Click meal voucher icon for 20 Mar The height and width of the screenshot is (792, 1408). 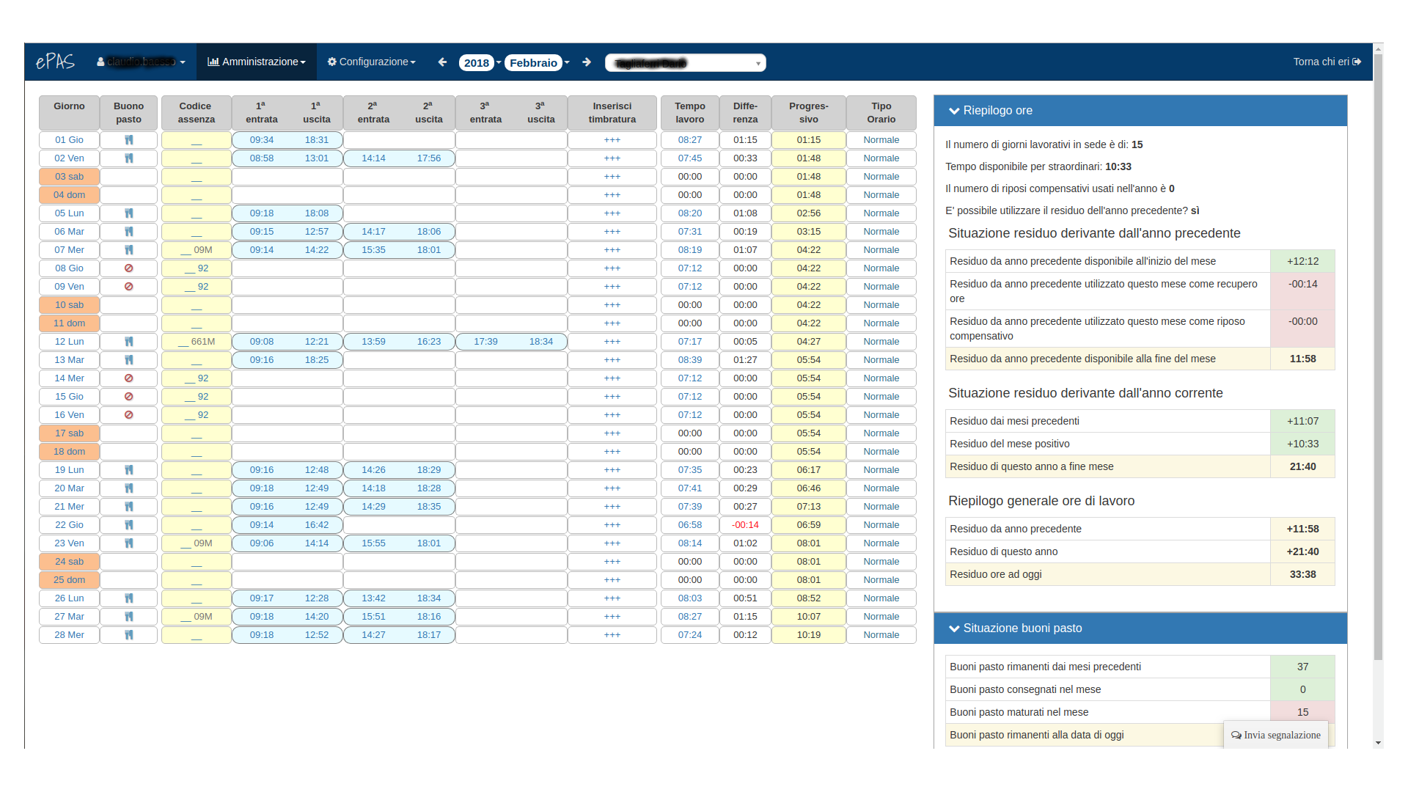point(128,488)
